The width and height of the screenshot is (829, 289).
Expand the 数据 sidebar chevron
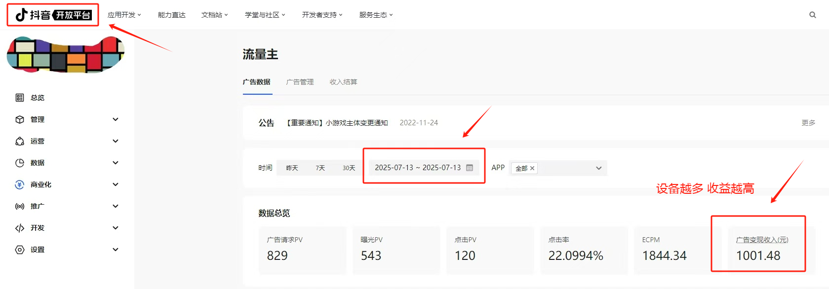pyautogui.click(x=116, y=163)
